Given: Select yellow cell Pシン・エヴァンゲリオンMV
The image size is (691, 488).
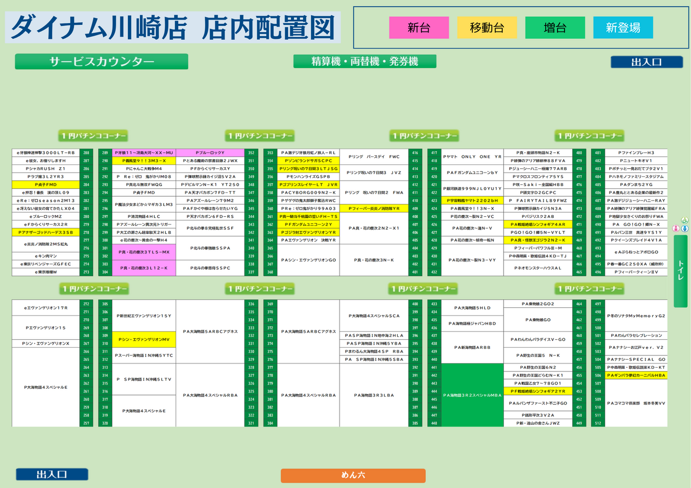Looking at the screenshot, I should [x=144, y=339].
